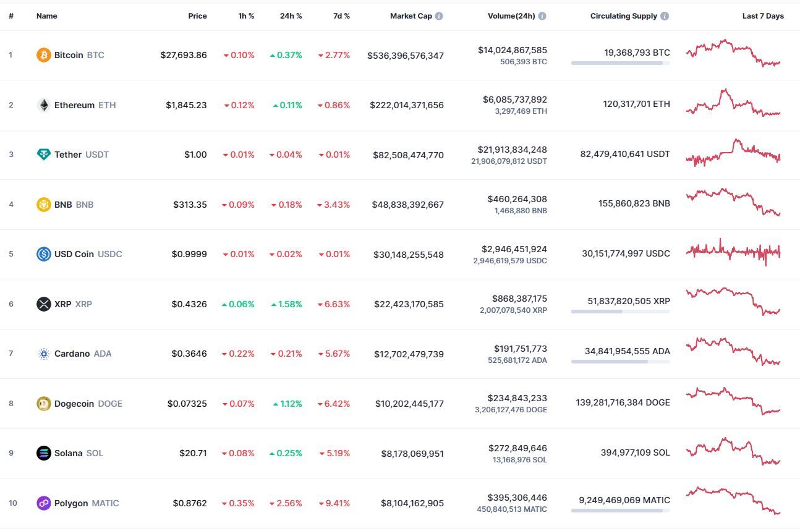The height and width of the screenshot is (531, 800).
Task: Click the BNB yellow logo icon
Action: pyautogui.click(x=43, y=205)
